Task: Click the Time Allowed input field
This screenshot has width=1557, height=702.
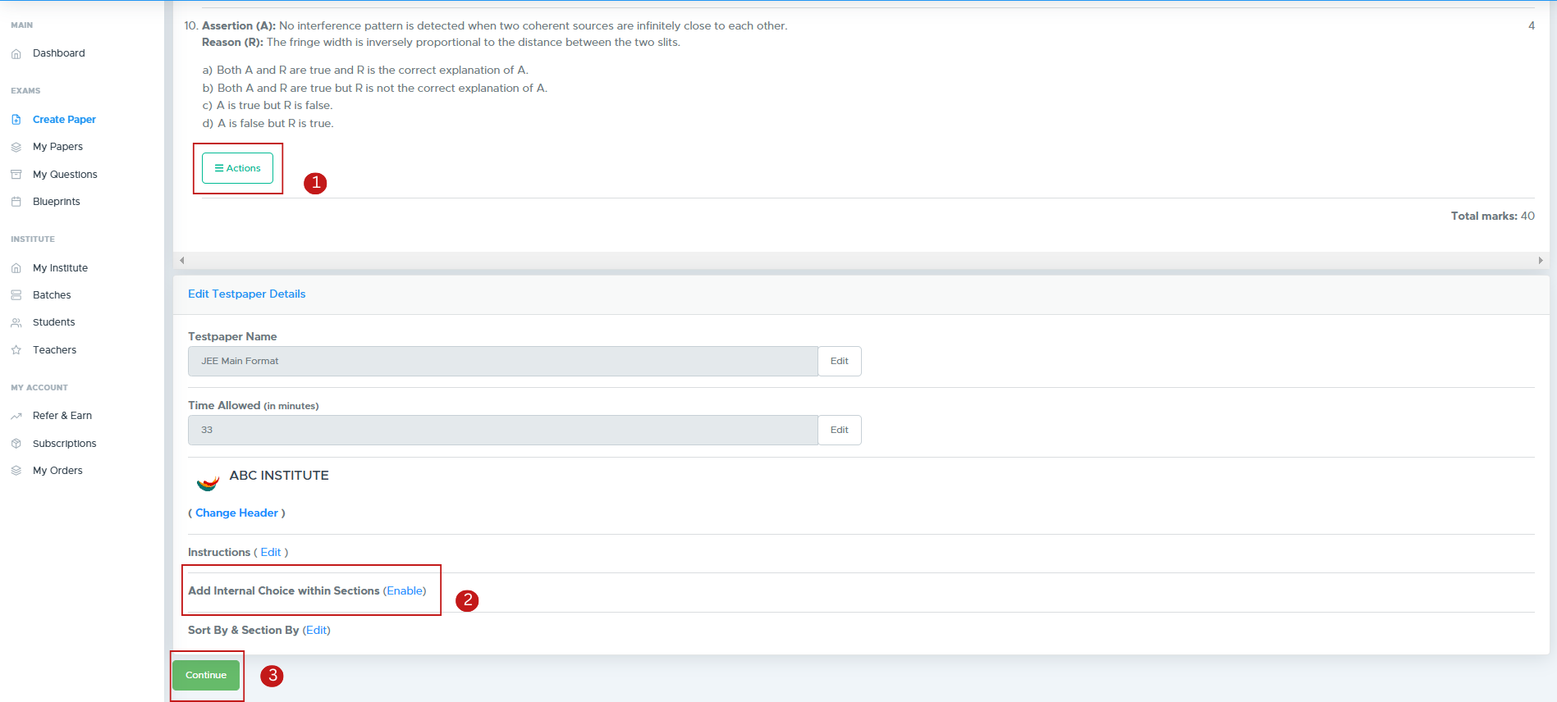Action: coord(502,431)
